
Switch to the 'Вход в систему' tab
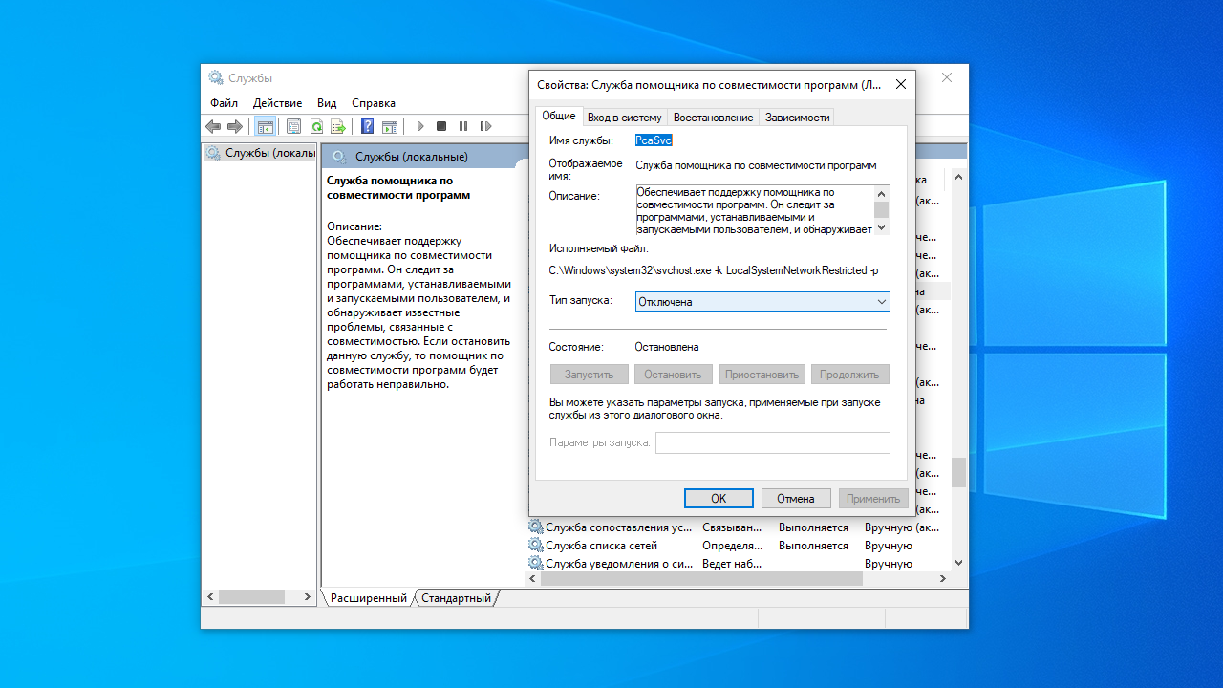[x=624, y=118]
